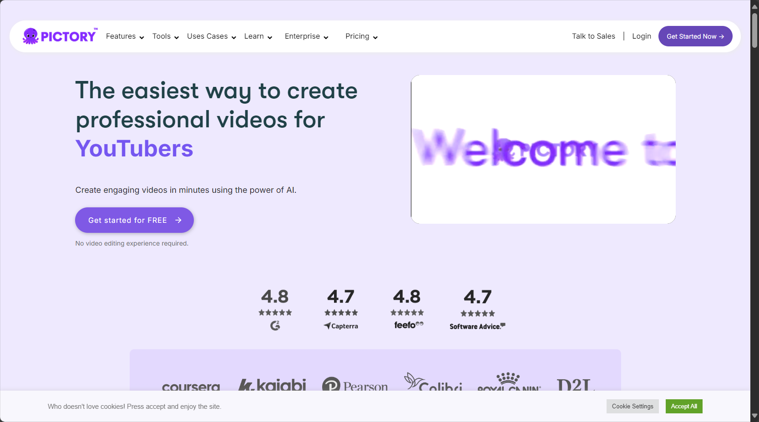Click the Royal Canin logo
The height and width of the screenshot is (422, 759).
509,382
